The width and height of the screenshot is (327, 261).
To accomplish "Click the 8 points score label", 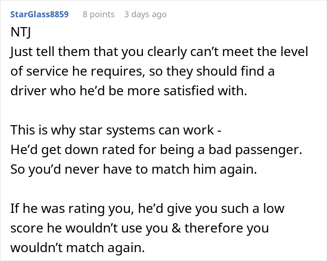I will point(99,14).
